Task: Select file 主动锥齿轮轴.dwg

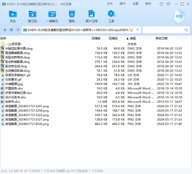Action: [17, 71]
